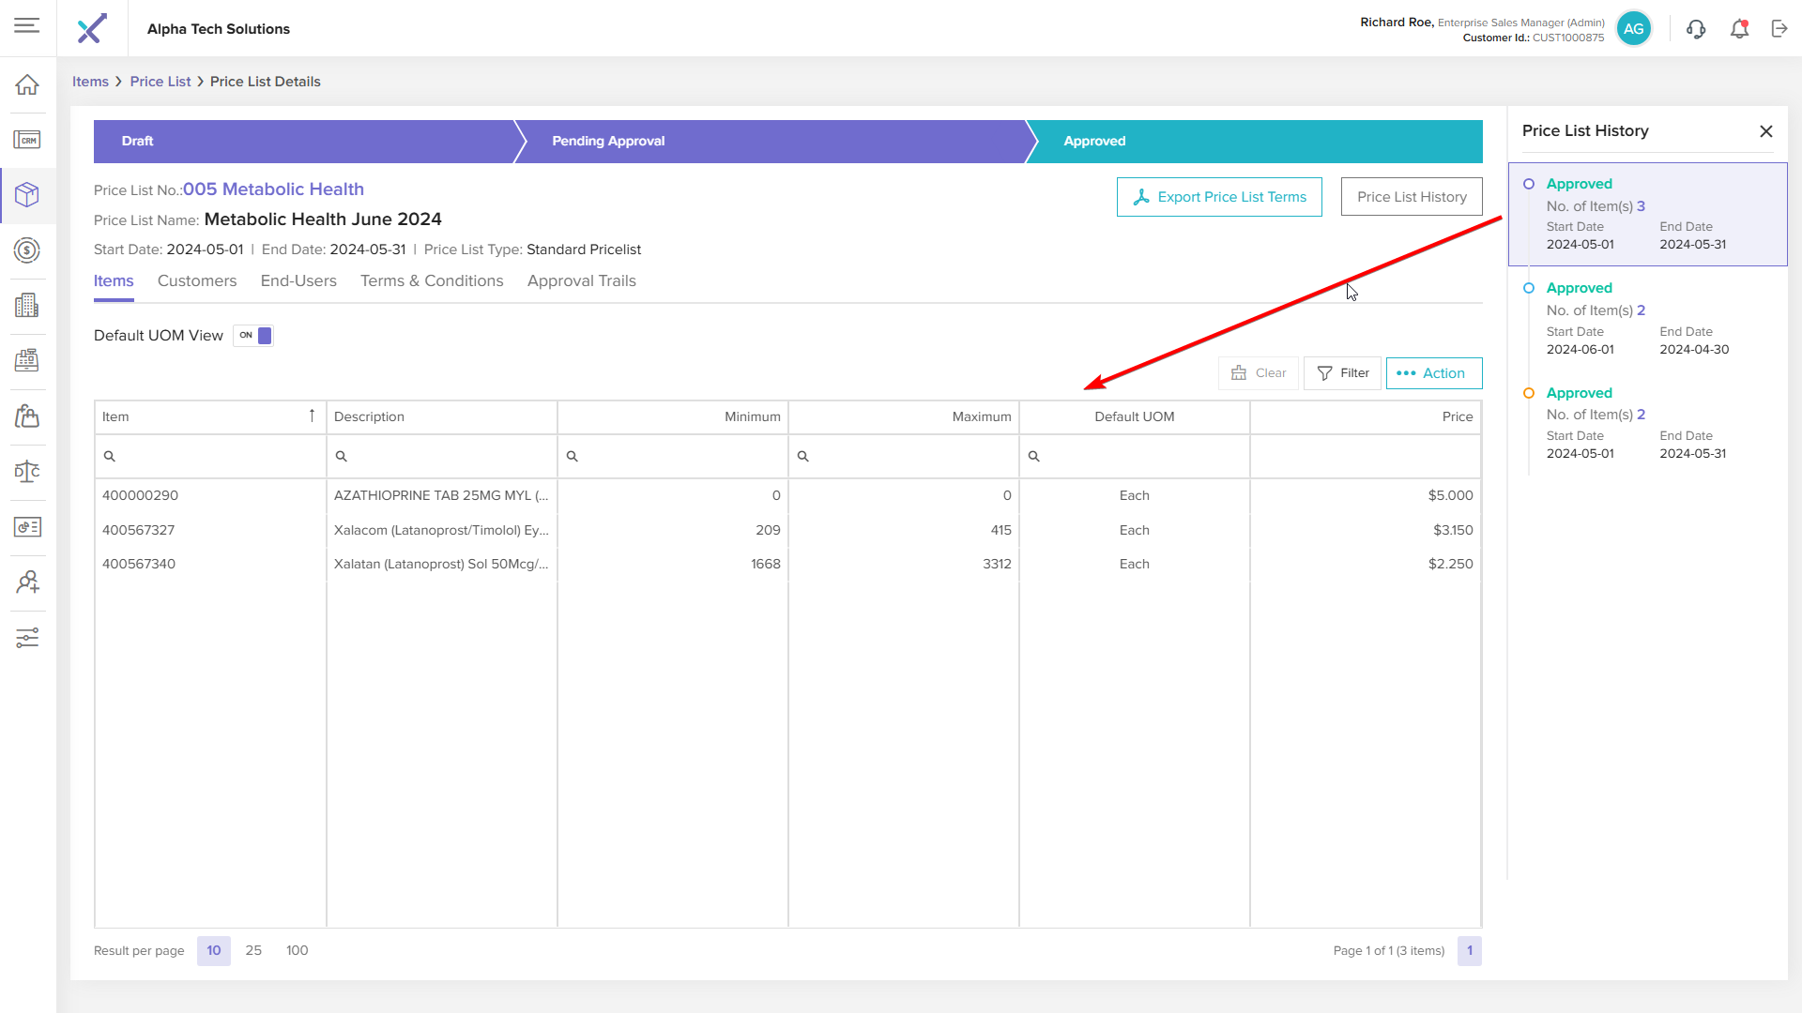The image size is (1802, 1013).
Task: Open the hamburger navigation menu
Action: (x=27, y=25)
